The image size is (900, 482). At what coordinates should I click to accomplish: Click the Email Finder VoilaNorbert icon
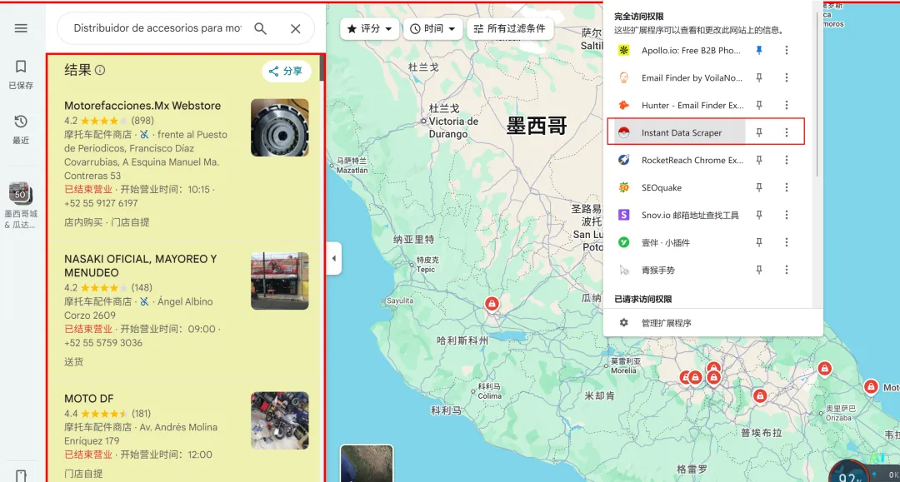click(624, 78)
